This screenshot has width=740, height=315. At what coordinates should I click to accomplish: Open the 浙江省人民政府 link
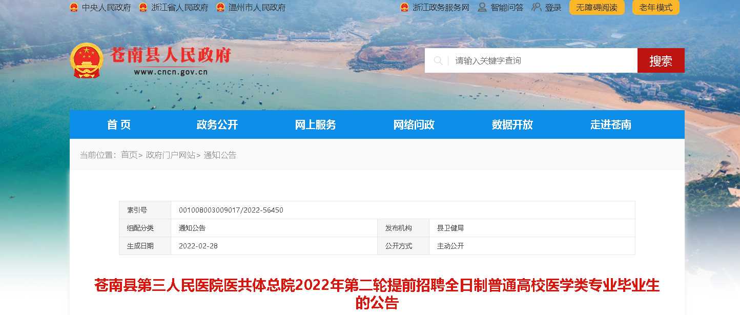180,8
